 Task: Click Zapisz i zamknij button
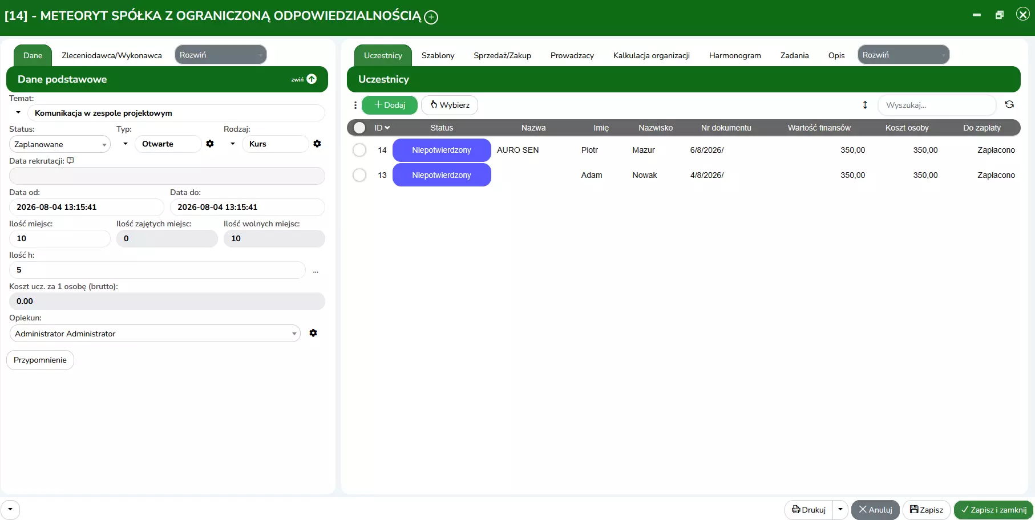(x=994, y=510)
